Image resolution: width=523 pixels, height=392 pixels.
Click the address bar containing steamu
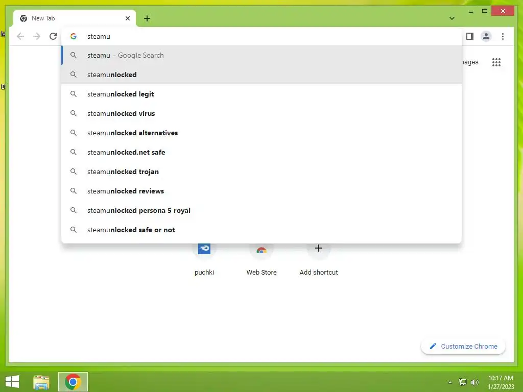click(x=261, y=36)
